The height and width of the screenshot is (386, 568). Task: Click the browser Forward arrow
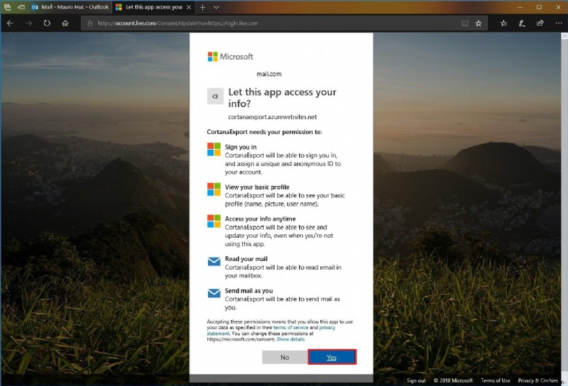pyautogui.click(x=28, y=23)
